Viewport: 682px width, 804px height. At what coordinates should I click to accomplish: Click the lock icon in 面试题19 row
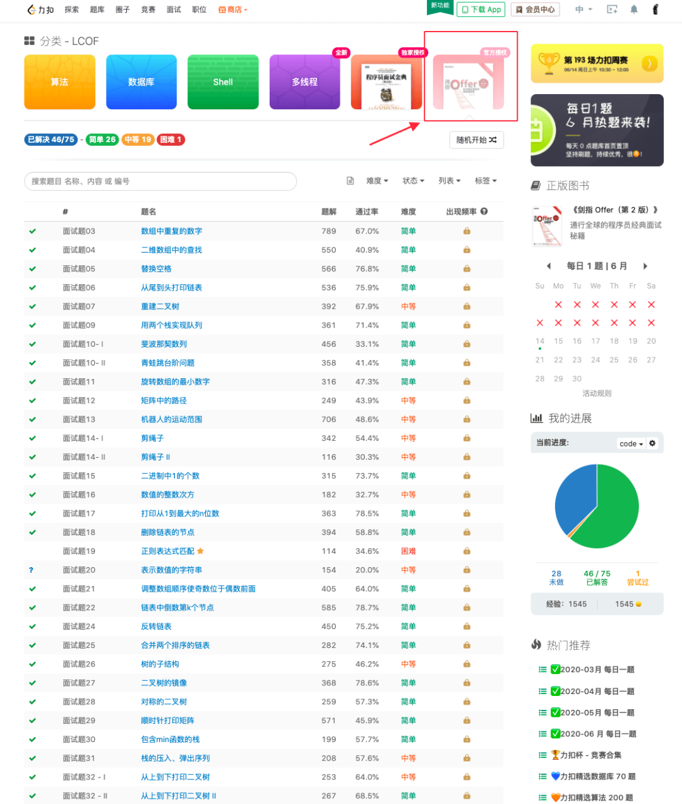[467, 551]
